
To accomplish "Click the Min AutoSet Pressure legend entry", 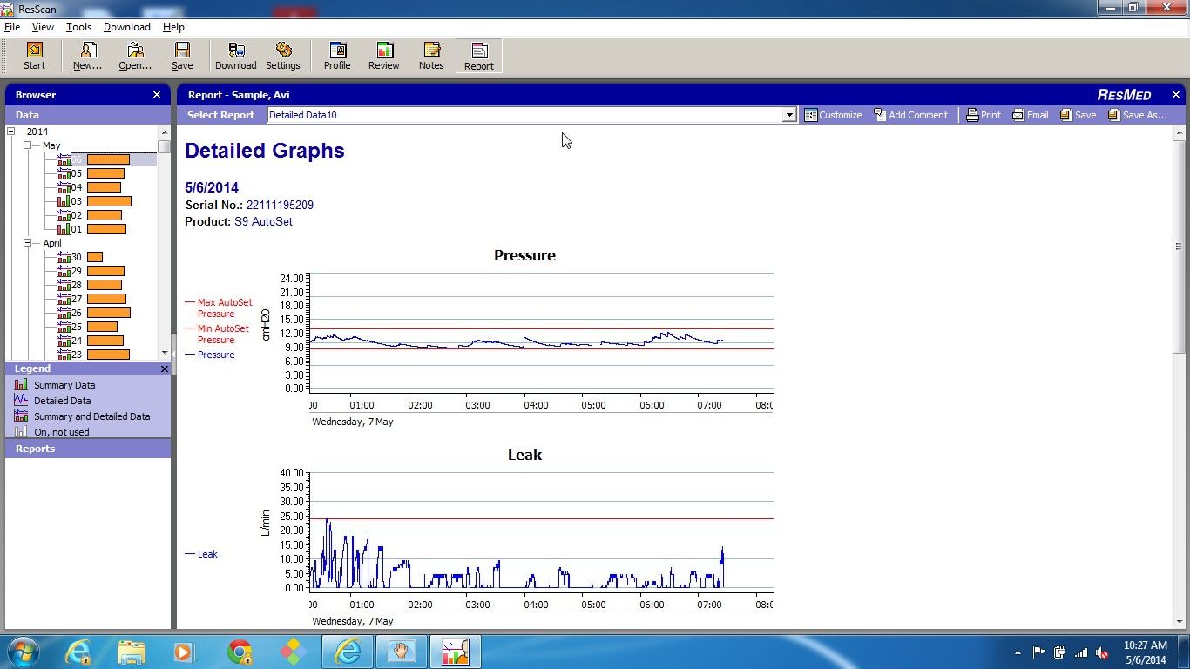I will pos(218,334).
